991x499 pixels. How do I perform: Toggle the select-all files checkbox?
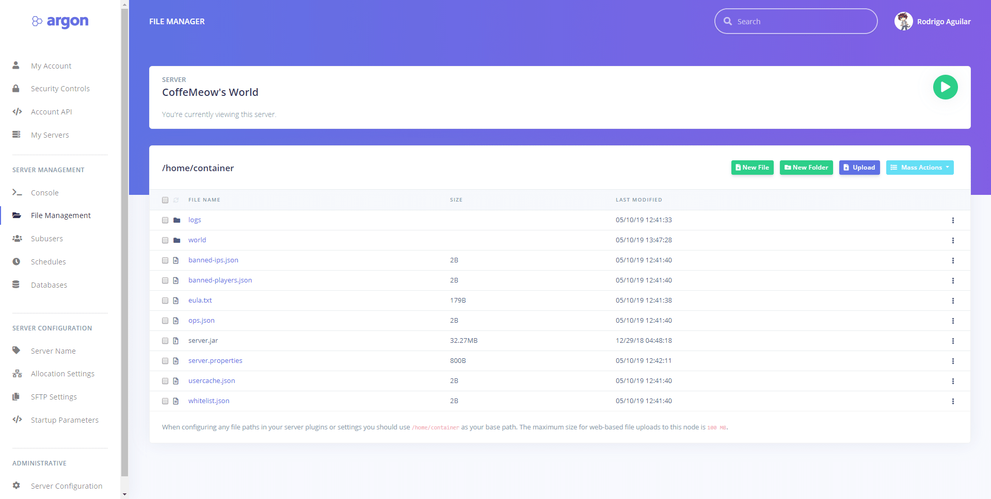click(165, 200)
